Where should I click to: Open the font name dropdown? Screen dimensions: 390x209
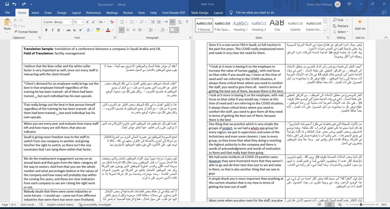coord(70,22)
